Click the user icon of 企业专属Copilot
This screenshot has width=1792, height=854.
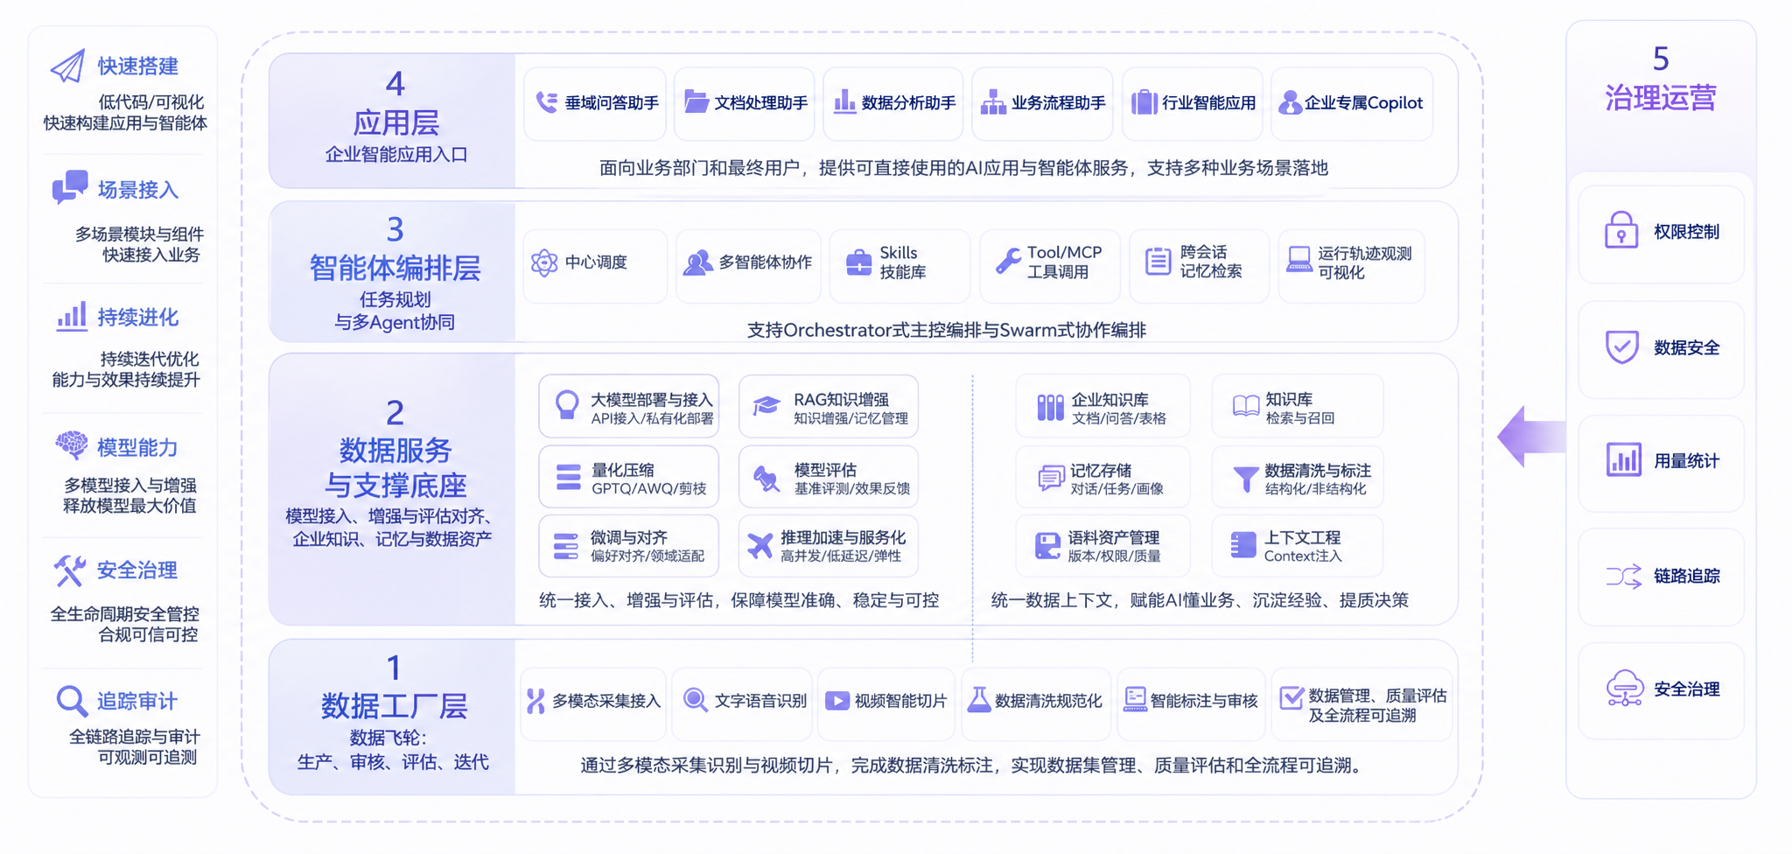[x=1290, y=102]
